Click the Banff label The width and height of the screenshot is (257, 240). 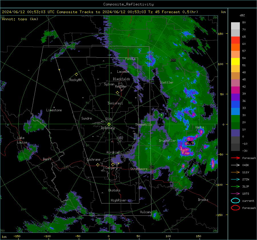point(47,159)
